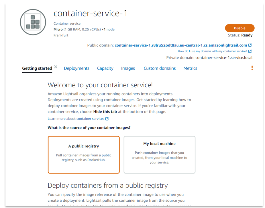Follow the Learn more about container services link

(x=76, y=119)
